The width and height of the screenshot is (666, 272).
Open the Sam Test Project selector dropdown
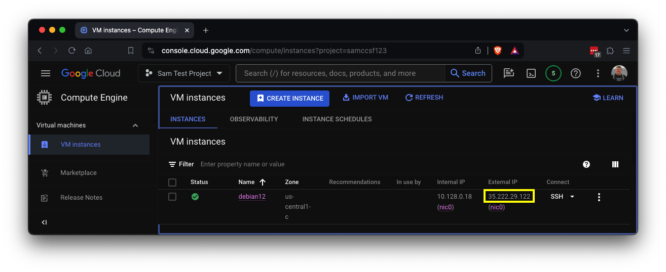click(x=184, y=73)
